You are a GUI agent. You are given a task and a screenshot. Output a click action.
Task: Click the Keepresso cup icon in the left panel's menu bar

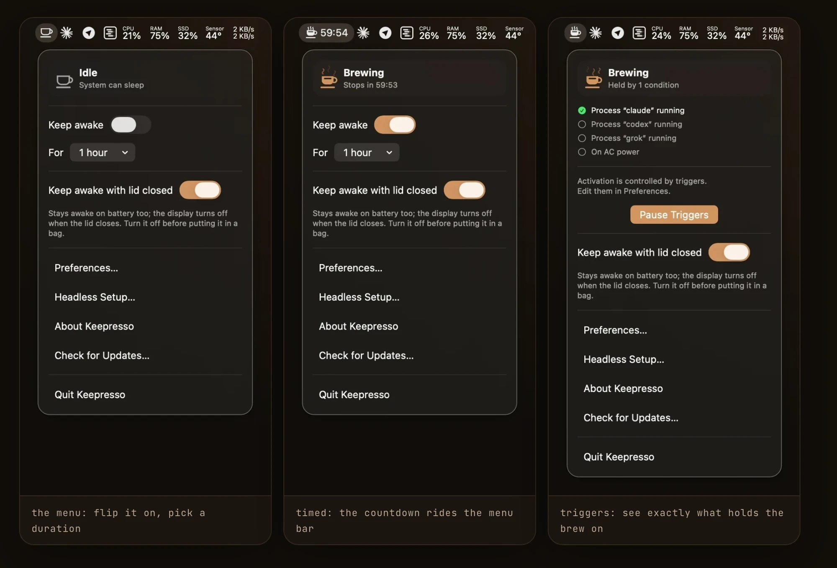46,33
